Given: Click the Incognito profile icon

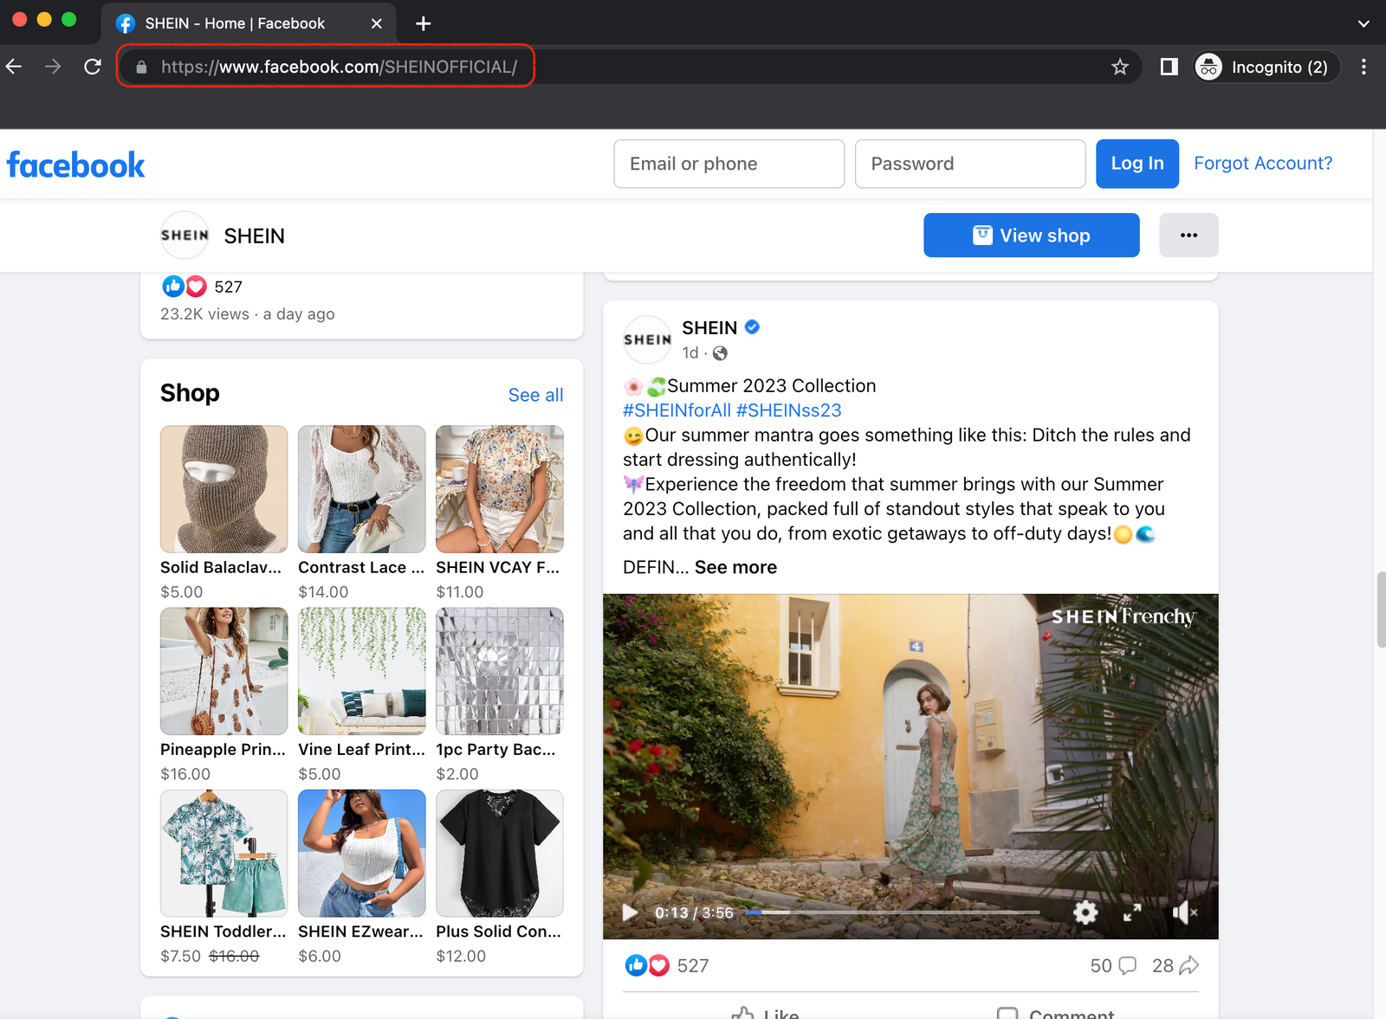Looking at the screenshot, I should point(1209,66).
